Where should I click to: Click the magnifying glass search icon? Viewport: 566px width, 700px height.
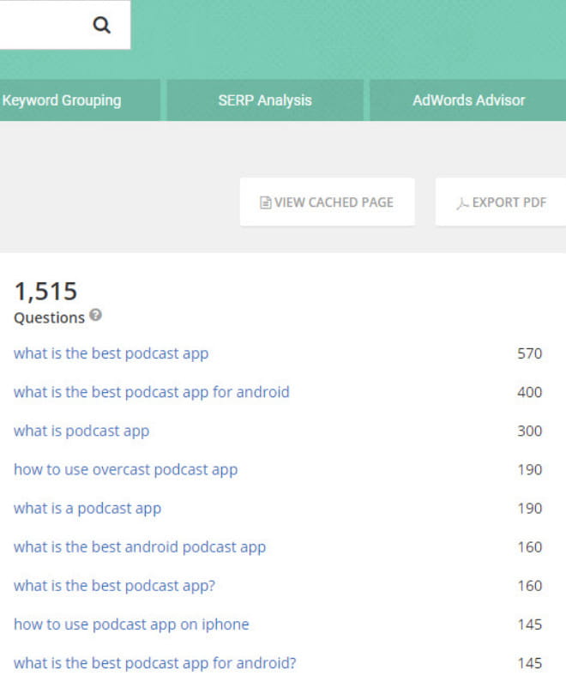102,26
